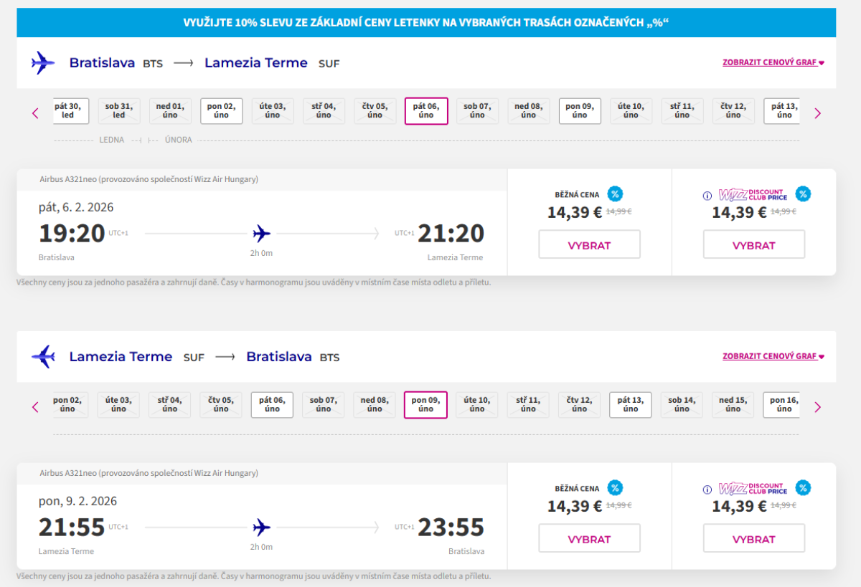This screenshot has width=861, height=587.
Task: Choose outbound Discount Club price with Vybrat
Action: coord(753,245)
